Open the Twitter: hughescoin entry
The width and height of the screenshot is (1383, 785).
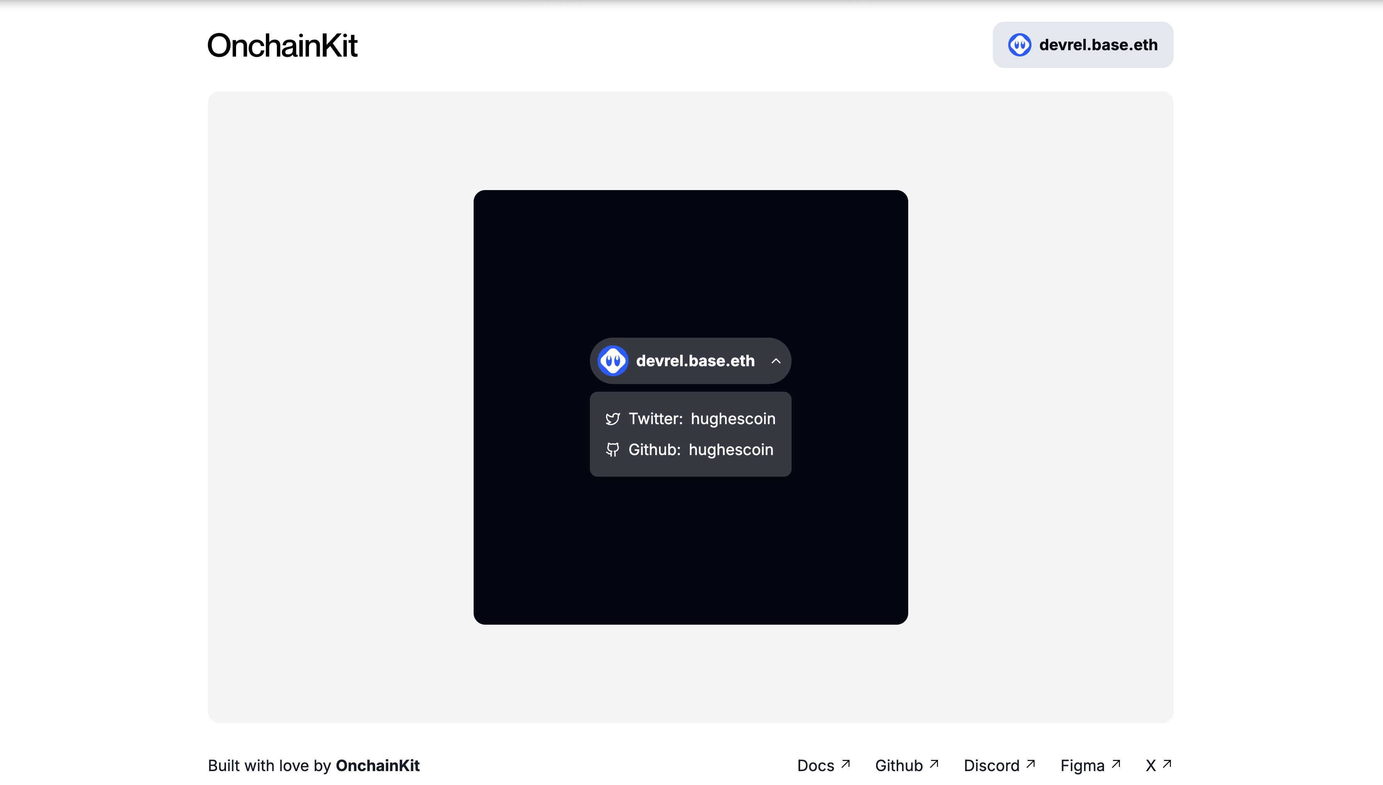pos(690,419)
